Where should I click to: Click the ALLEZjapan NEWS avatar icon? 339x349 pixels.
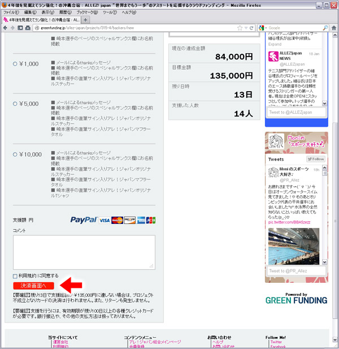pos(273,57)
